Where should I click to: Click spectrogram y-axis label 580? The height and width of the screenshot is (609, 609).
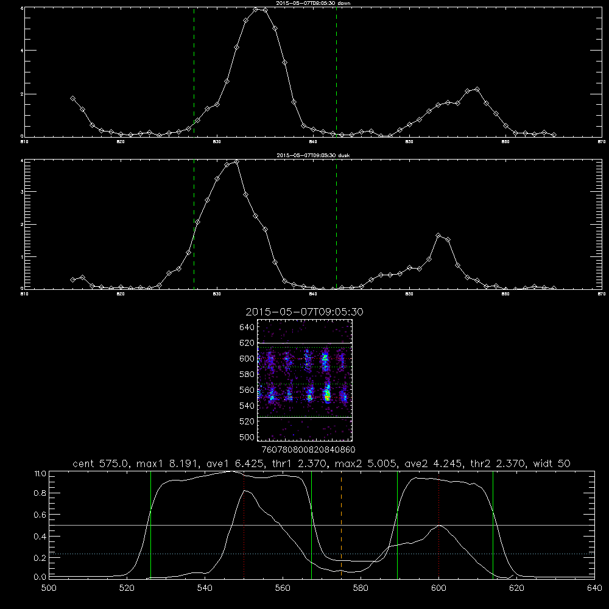tap(247, 374)
